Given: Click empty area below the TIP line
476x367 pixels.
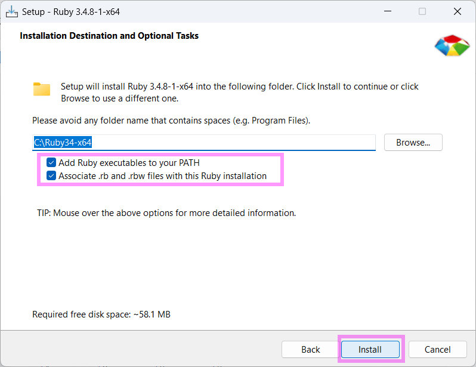Looking at the screenshot, I should click(239, 263).
